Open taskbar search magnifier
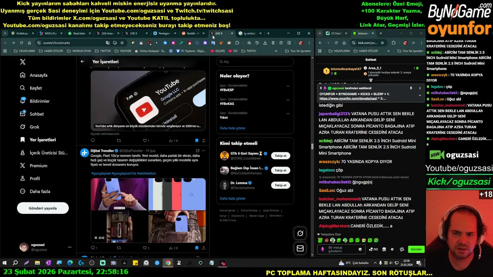This screenshot has height=277, width=493. (x=15, y=263)
